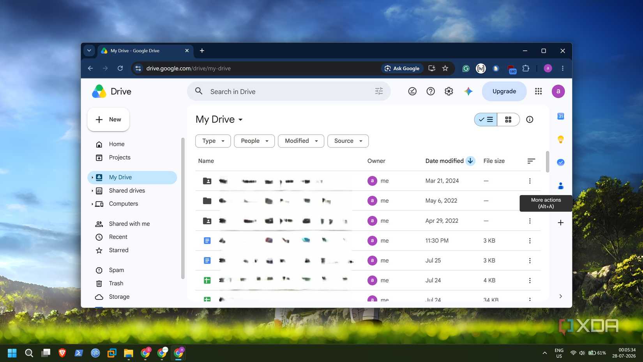The height and width of the screenshot is (362, 643).
Task: Click Ask Google in the address bar
Action: pyautogui.click(x=402, y=68)
